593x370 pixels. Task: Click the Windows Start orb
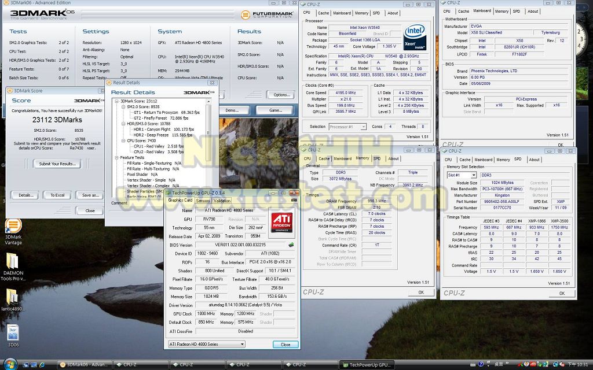pyautogui.click(x=10, y=364)
